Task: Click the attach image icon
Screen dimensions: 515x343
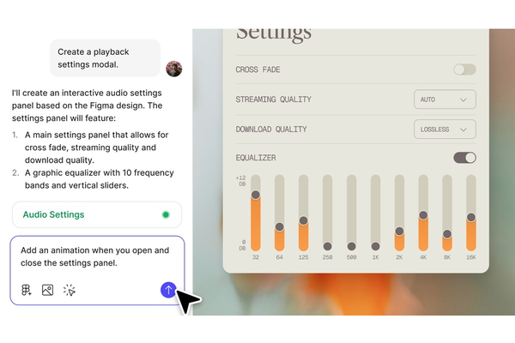Action: pos(47,290)
